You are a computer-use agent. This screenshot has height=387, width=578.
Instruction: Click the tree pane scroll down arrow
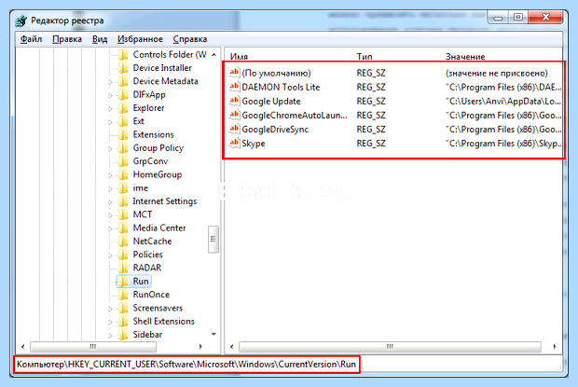(x=213, y=334)
